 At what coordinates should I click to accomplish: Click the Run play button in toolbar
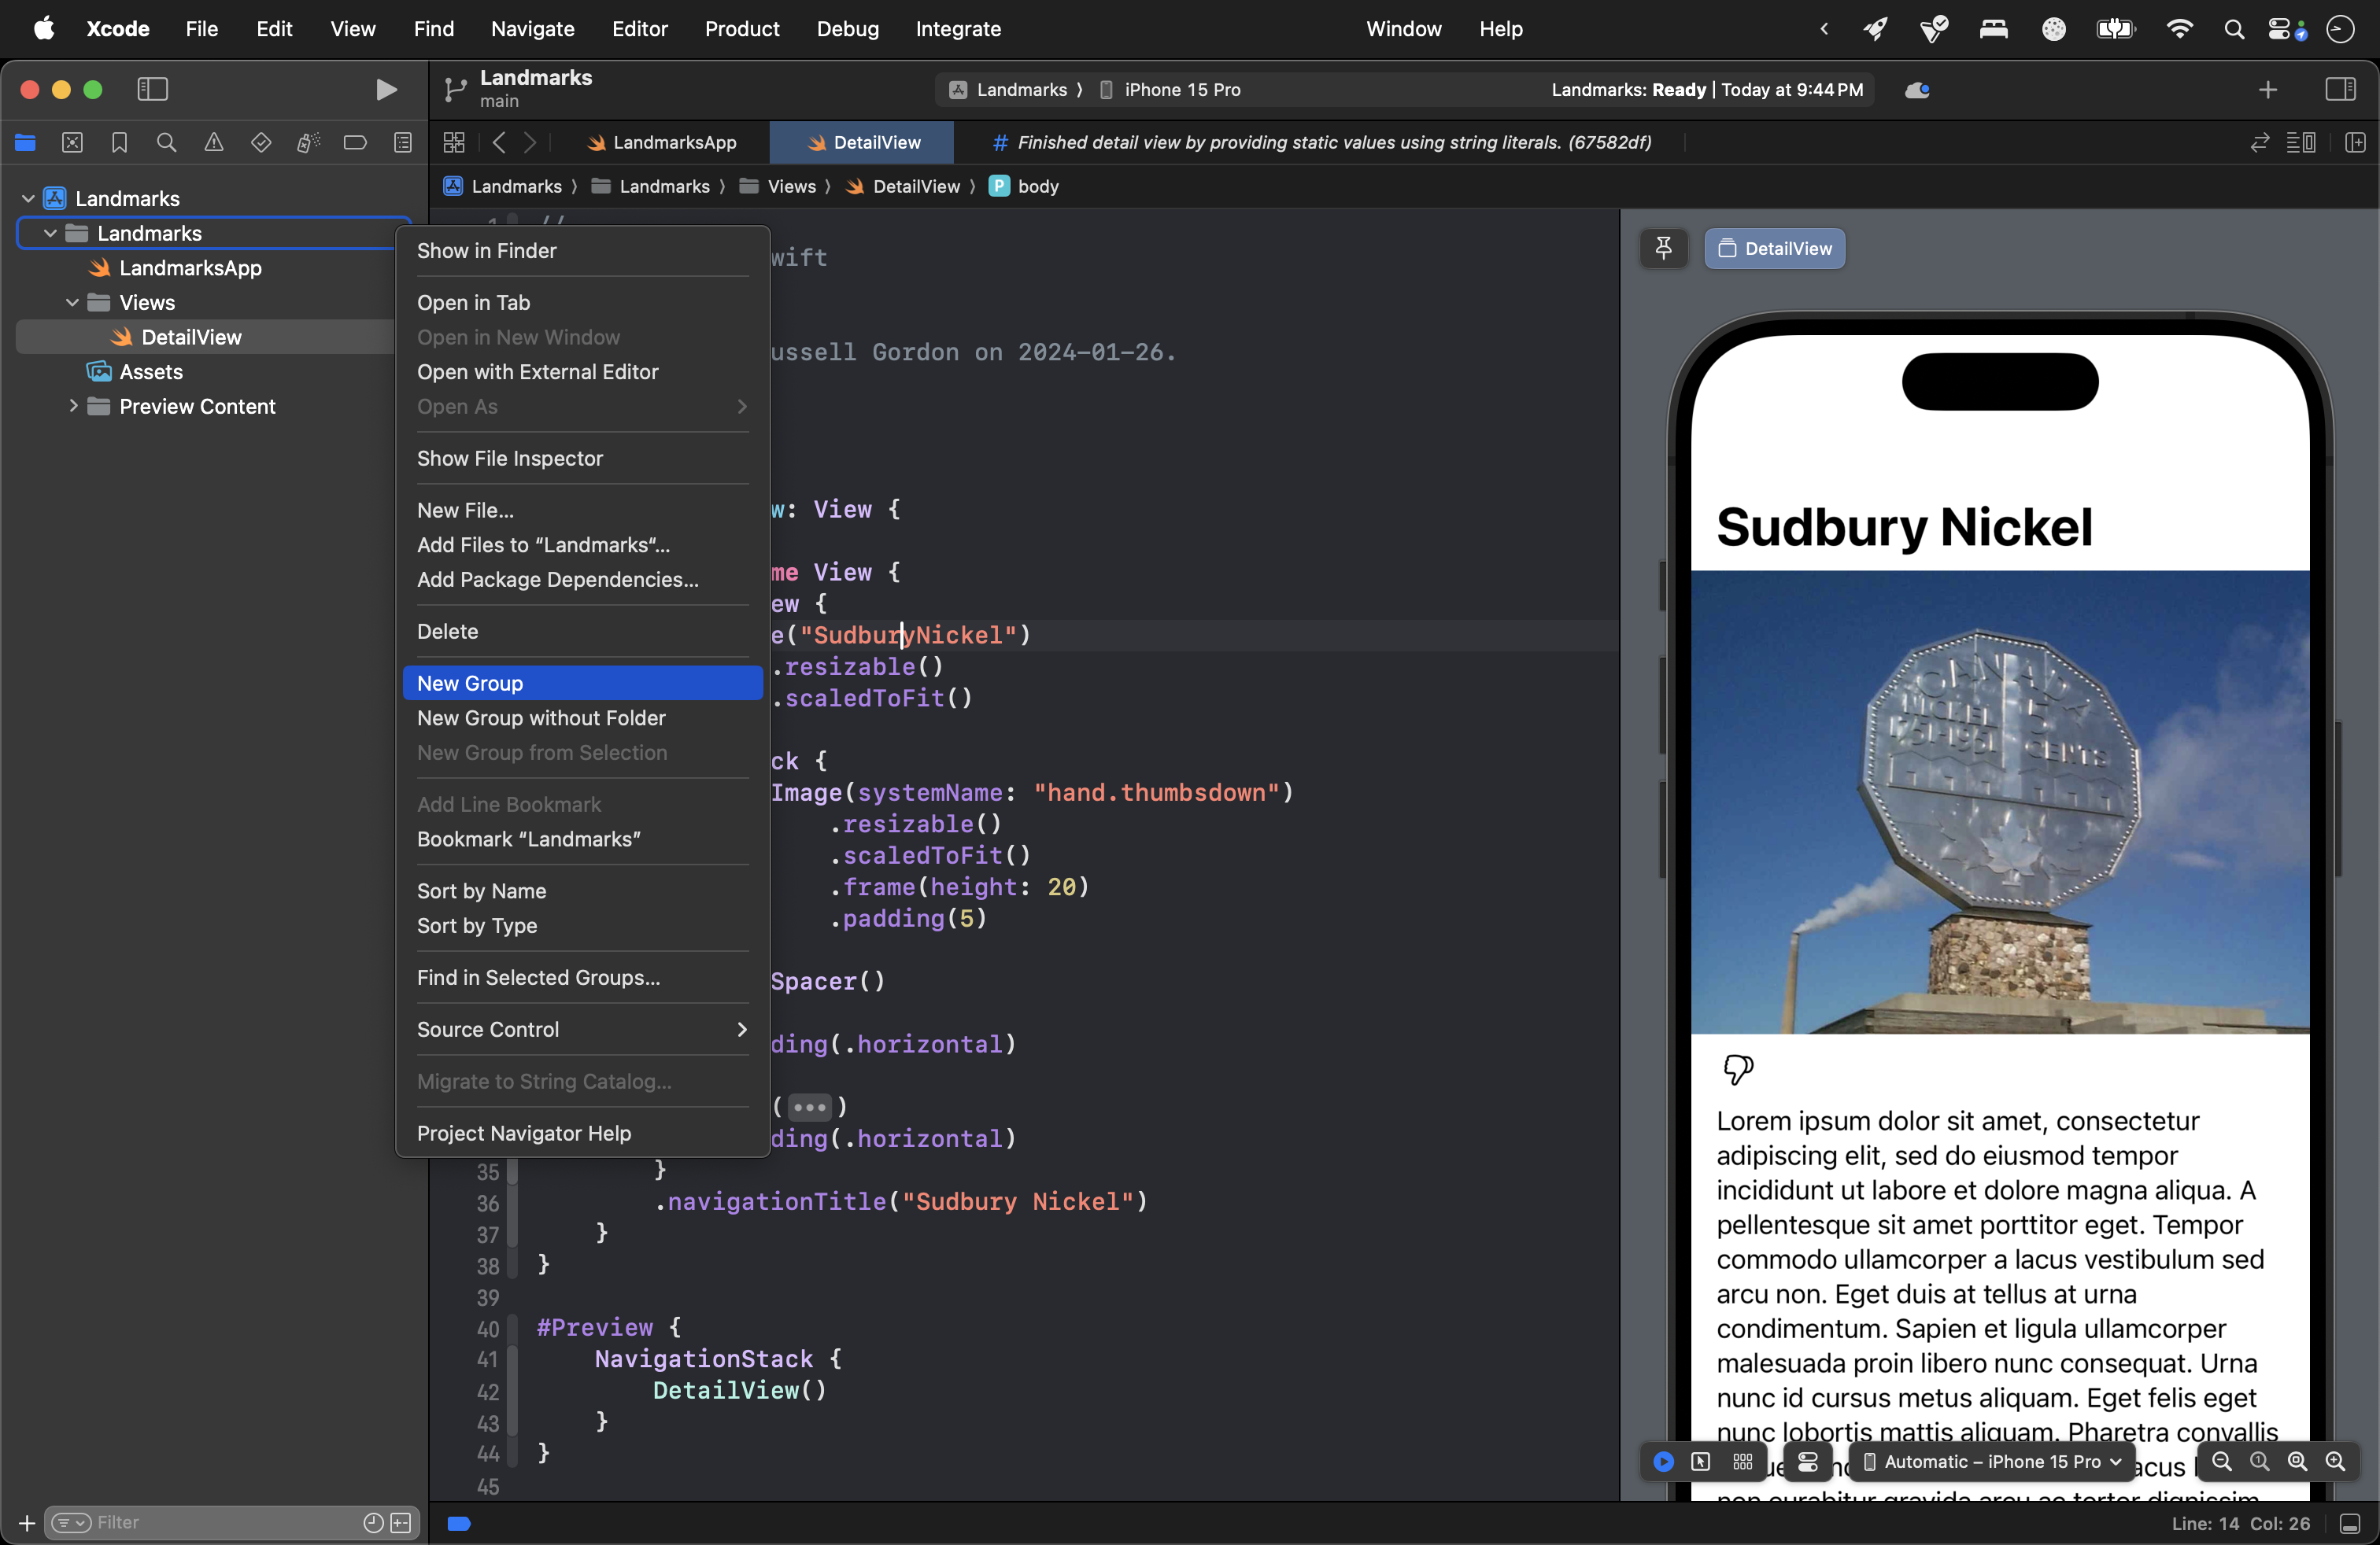[x=386, y=90]
